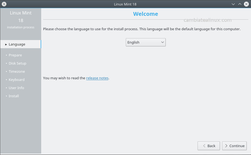The width and height of the screenshot is (251, 155).
Task: Open the release notes link
Action: (97, 78)
